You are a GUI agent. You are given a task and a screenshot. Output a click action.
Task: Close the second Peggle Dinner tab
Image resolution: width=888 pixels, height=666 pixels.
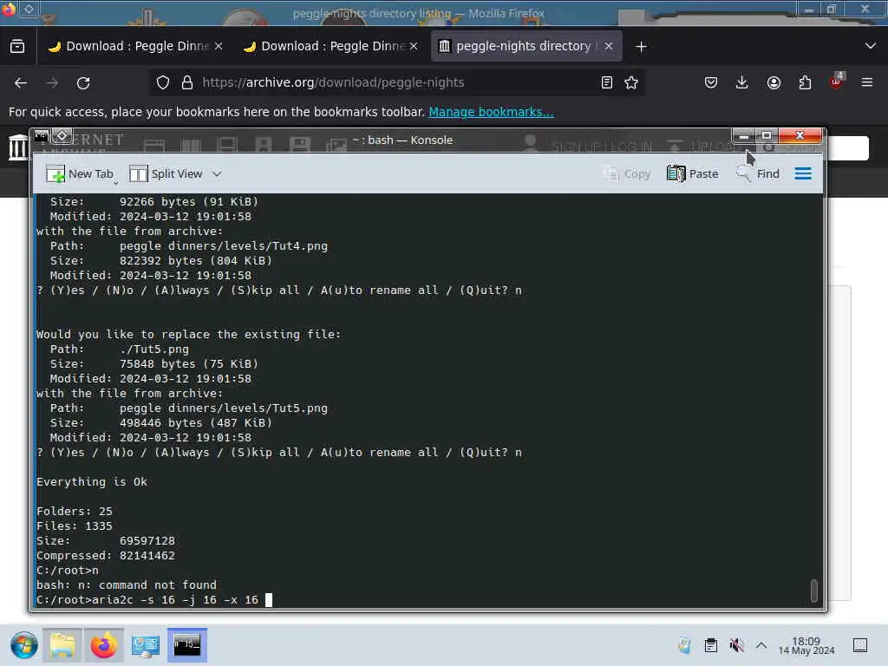pos(414,47)
